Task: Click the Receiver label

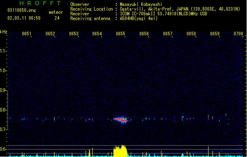Action: click(80, 14)
